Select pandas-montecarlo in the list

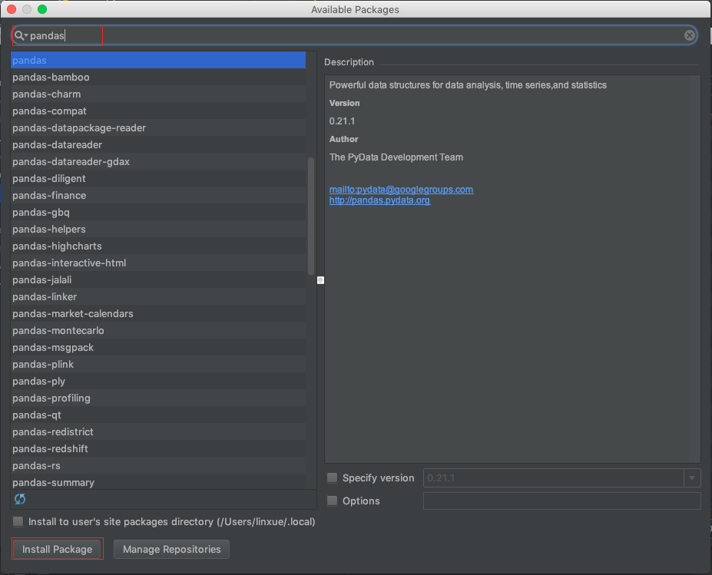(158, 330)
